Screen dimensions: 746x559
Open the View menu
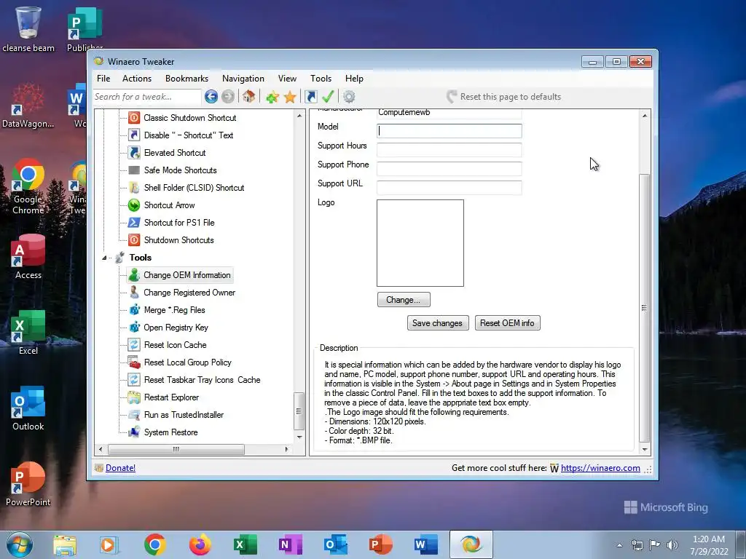(x=287, y=79)
